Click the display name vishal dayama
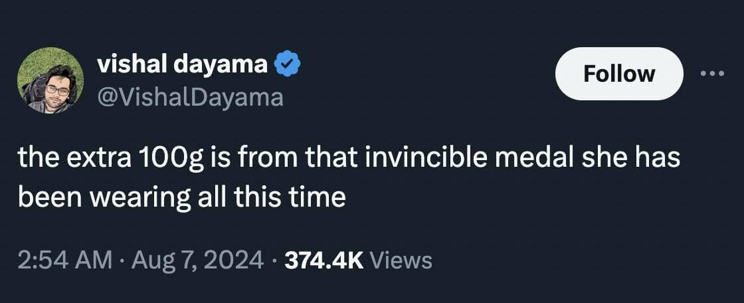This screenshot has height=303, width=744. coord(183,64)
